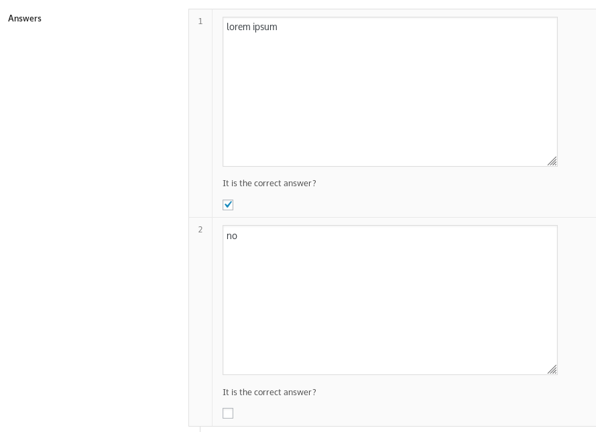The width and height of the screenshot is (596, 432).
Task: Uncheck correct answer checkbox for answer 1
Action: [x=228, y=205]
